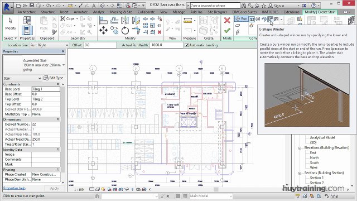Image resolution: width=357 pixels, height=201 pixels.
Task: Click the Offset value field in options bar
Action: click(100, 45)
